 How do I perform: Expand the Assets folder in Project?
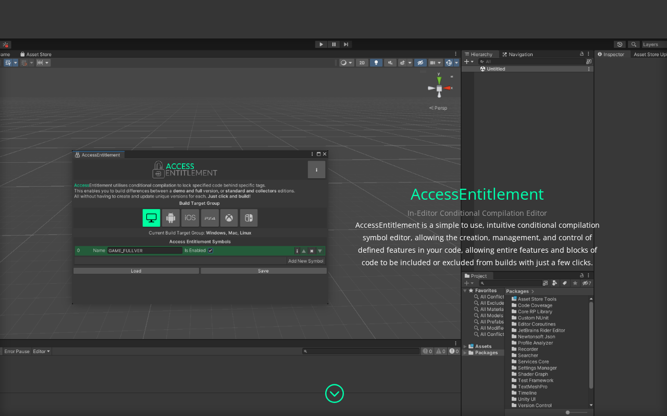point(465,346)
